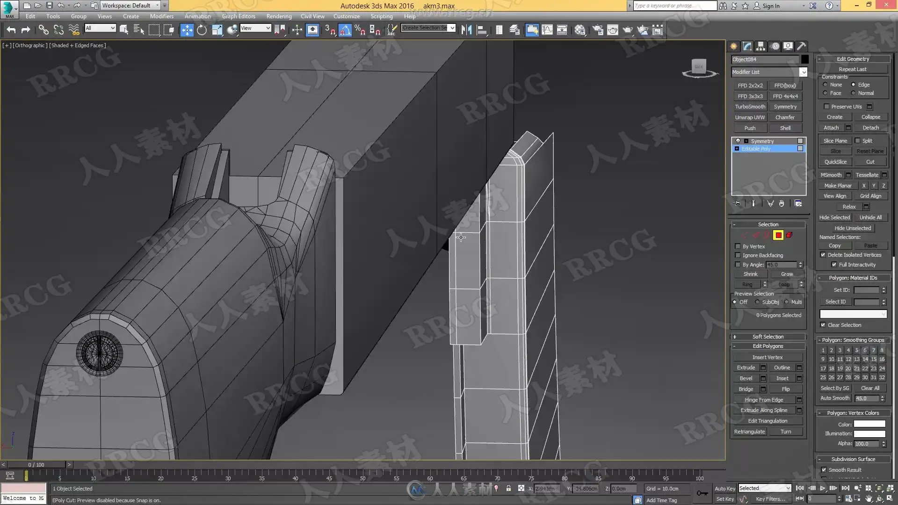Open the Modifier List dropdown
The image size is (898, 505).
(803, 72)
